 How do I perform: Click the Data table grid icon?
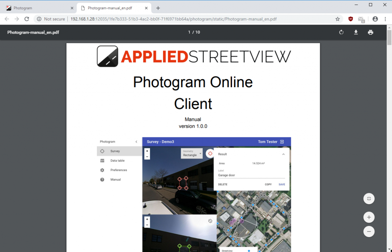coord(102,161)
